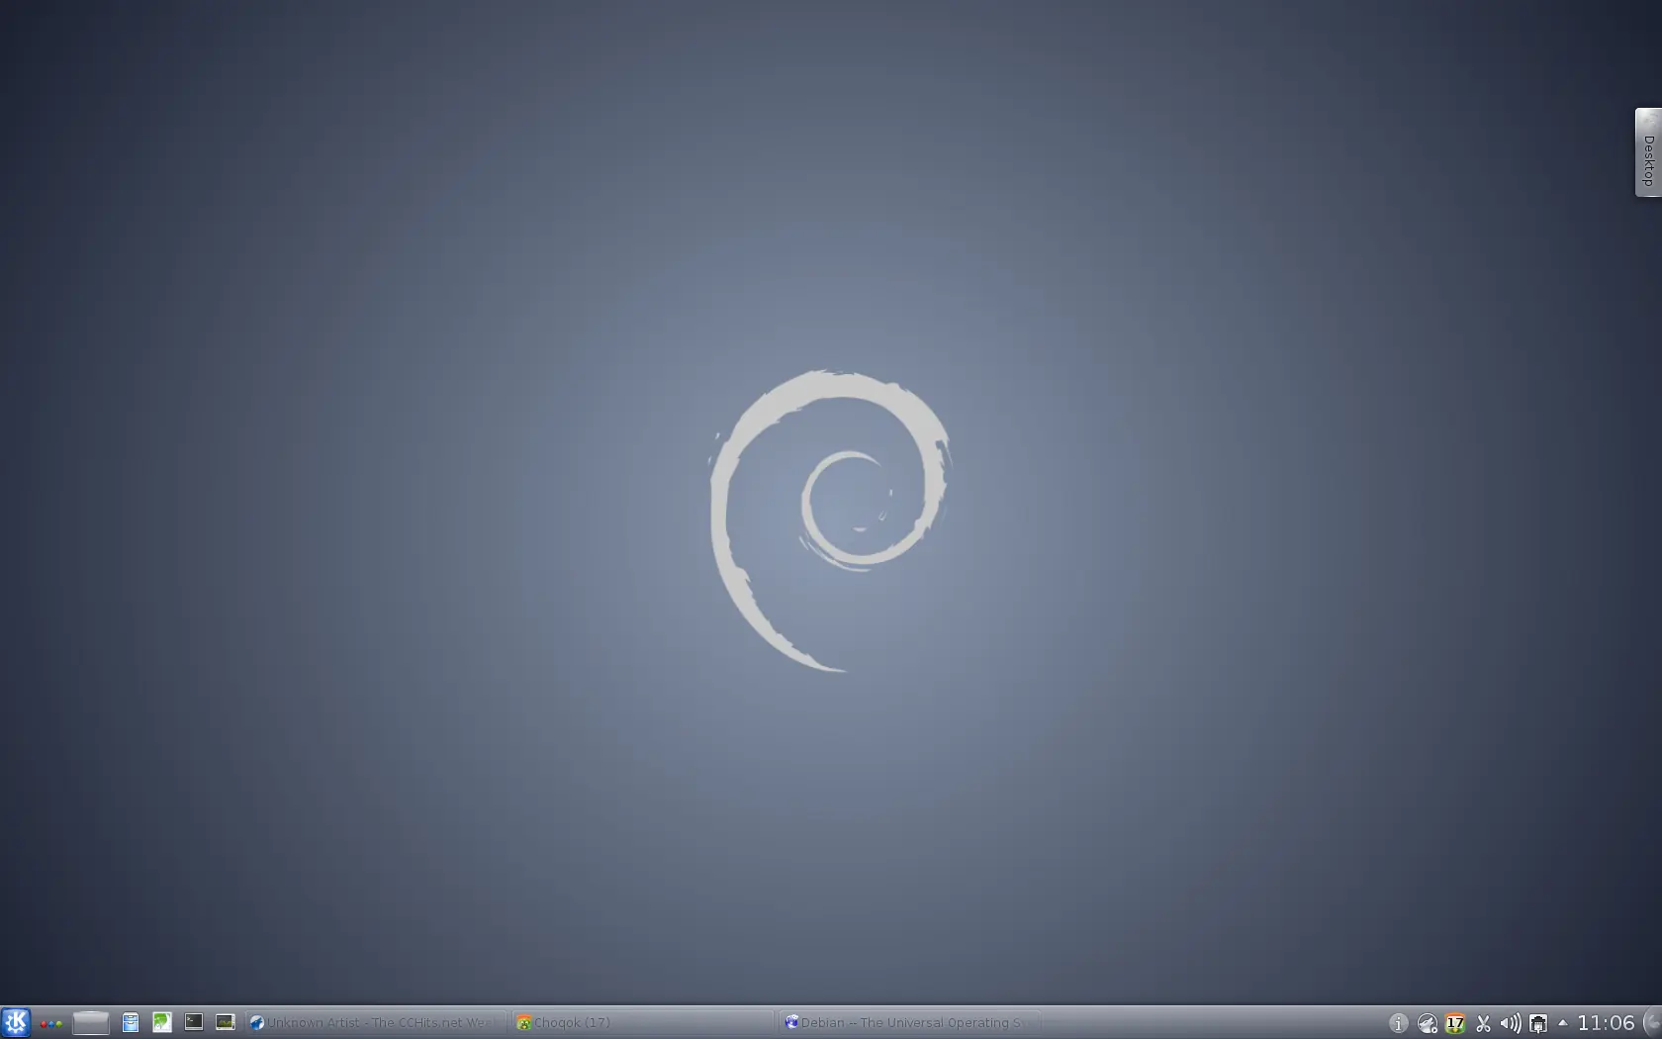This screenshot has height=1039, width=1662.
Task: Open the terminal launcher in the panel
Action: coord(194,1022)
